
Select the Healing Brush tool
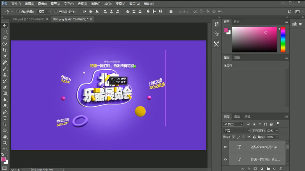pos(5,63)
